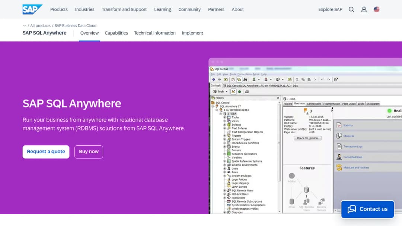Switch to the Implement tab
Screen dimensions: 402x226
click(192, 33)
